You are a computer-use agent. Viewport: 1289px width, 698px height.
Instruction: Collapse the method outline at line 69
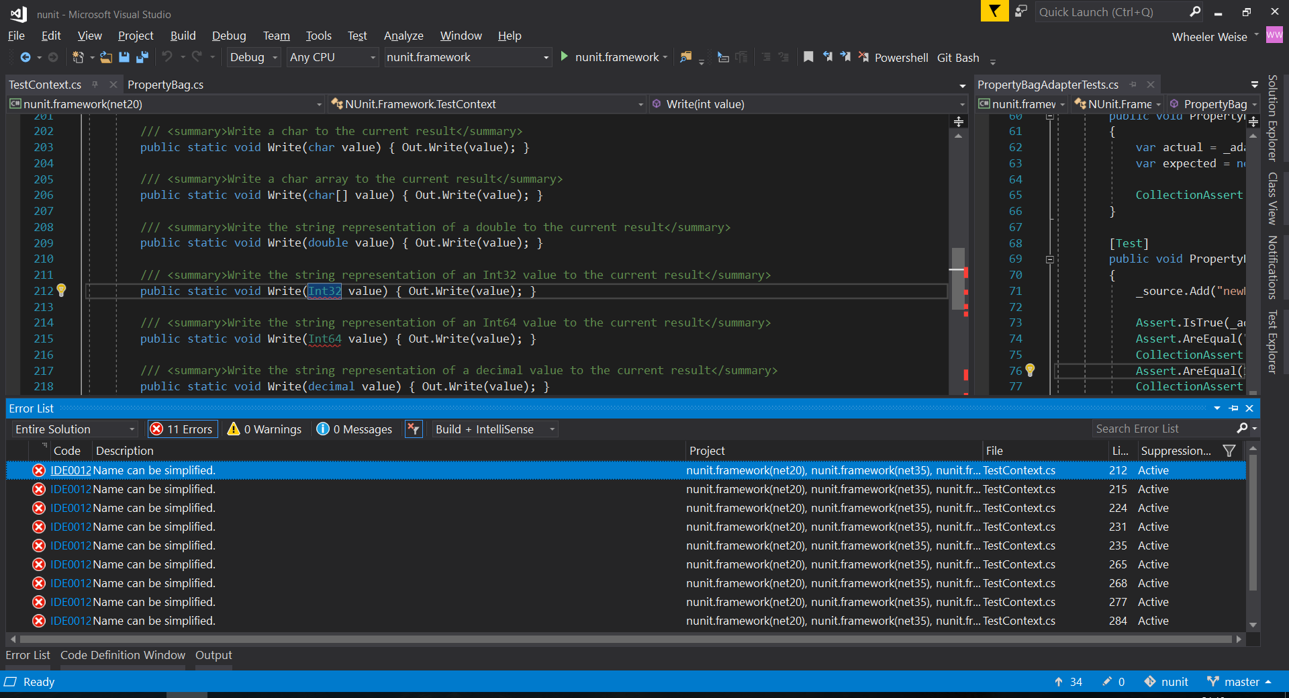click(1049, 259)
